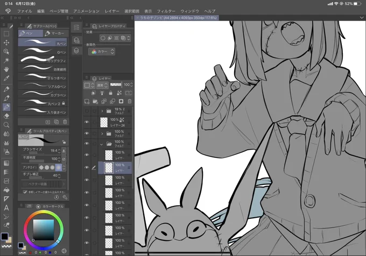The height and width of the screenshot is (256, 366).
Task: Choose the 効果線用 pen
Action: point(43,68)
